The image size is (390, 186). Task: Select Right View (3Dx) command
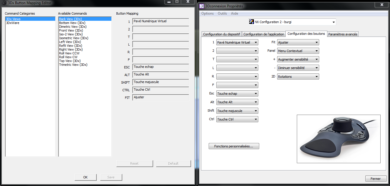click(x=85, y=49)
